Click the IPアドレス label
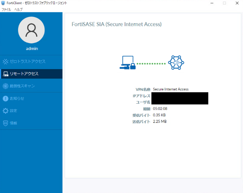243x193 pixels. 141,96
